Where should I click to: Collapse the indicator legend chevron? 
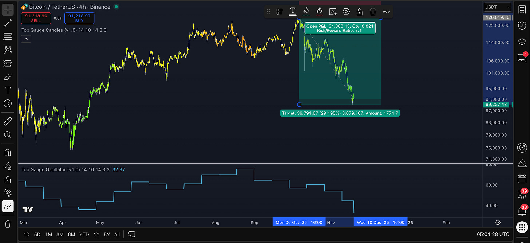click(26, 39)
